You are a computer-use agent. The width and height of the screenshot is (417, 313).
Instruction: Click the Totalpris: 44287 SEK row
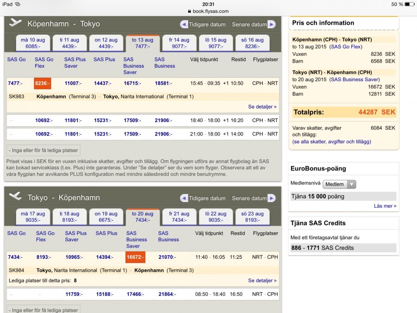click(344, 112)
